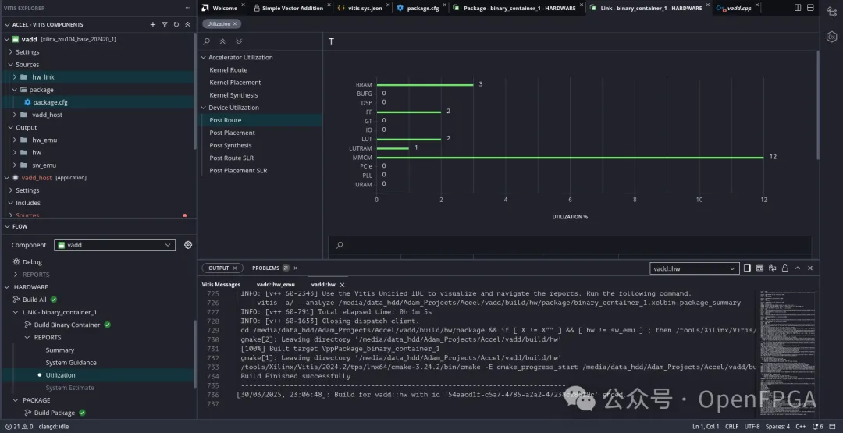Close the Welcome tab
The image size is (843, 433).
(x=243, y=5)
